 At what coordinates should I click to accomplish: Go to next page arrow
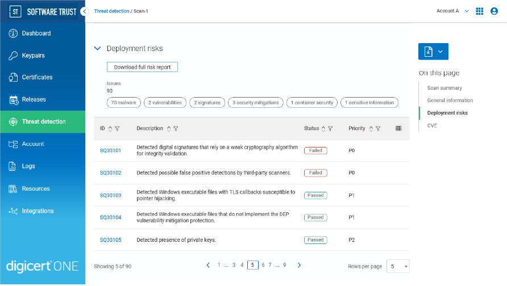click(x=299, y=266)
